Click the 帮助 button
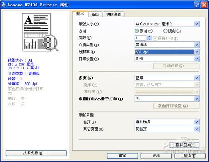This screenshot has width=209, height=162. tap(190, 156)
